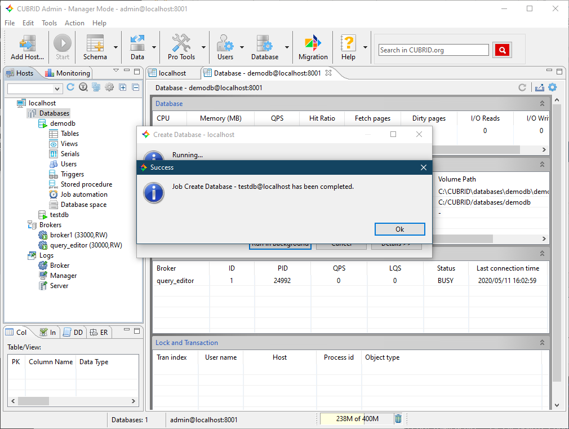Viewport: 569px width, 429px height.
Task: Open the Action menu
Action: [x=74, y=23]
